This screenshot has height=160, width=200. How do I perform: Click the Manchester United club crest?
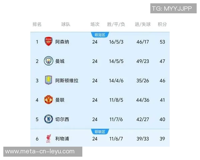tap(49, 100)
